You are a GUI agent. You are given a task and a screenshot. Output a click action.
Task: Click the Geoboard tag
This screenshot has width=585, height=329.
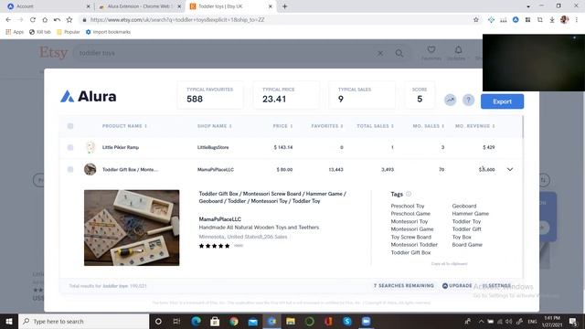464,206
